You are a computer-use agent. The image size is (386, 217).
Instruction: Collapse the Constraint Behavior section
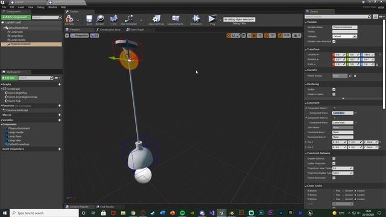[306, 153]
